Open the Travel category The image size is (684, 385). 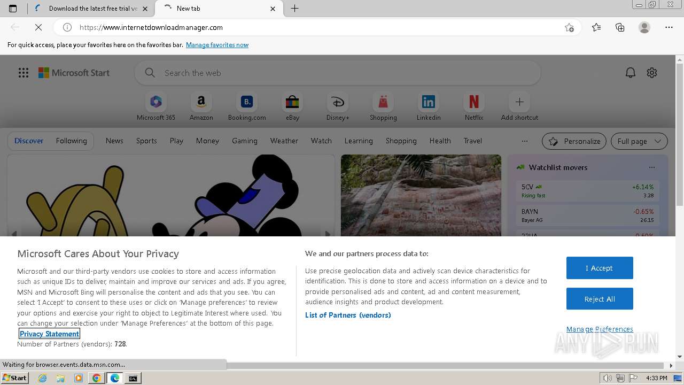(x=473, y=141)
